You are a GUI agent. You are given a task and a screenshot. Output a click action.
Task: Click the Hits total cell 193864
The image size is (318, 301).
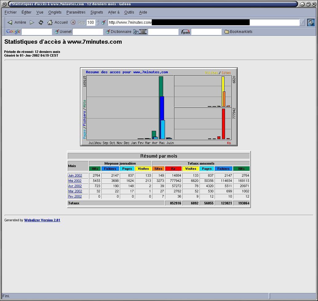click(x=241, y=203)
